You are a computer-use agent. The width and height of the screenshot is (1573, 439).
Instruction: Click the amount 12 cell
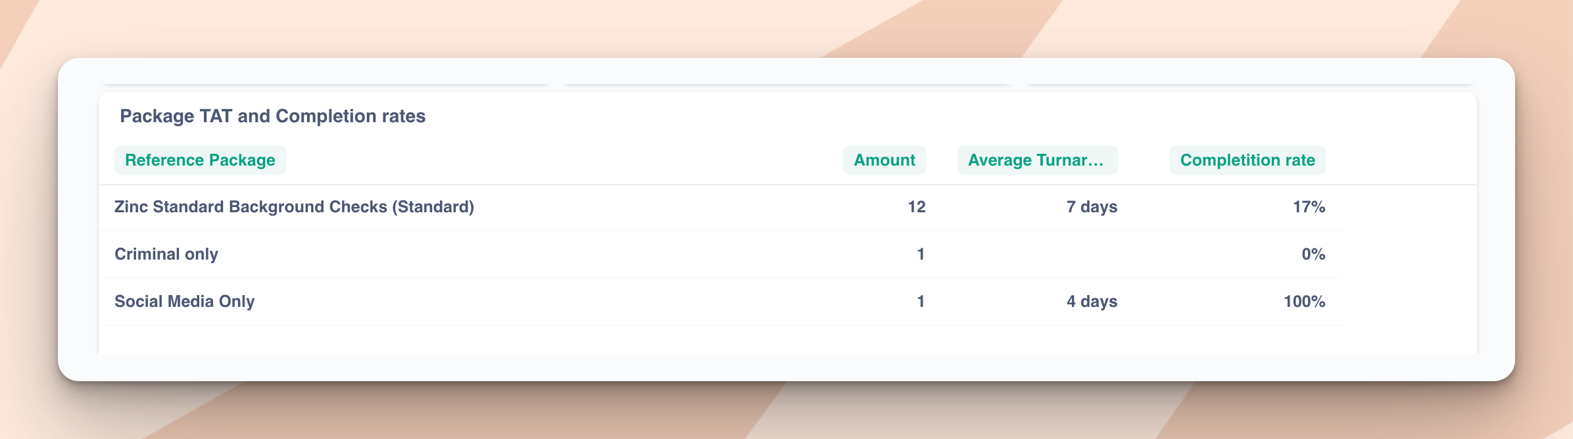click(x=917, y=207)
